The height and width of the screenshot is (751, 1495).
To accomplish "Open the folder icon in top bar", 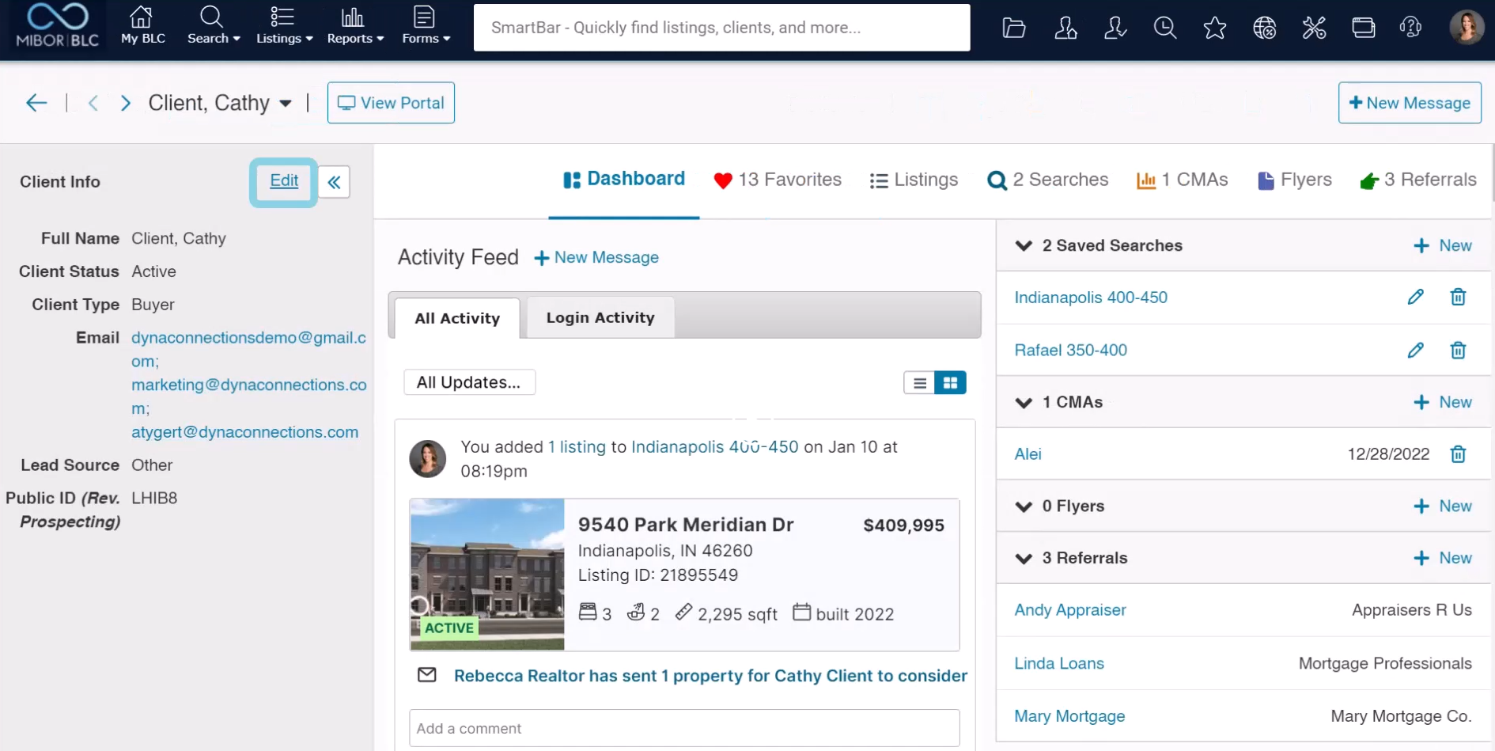I will pyautogui.click(x=1014, y=28).
